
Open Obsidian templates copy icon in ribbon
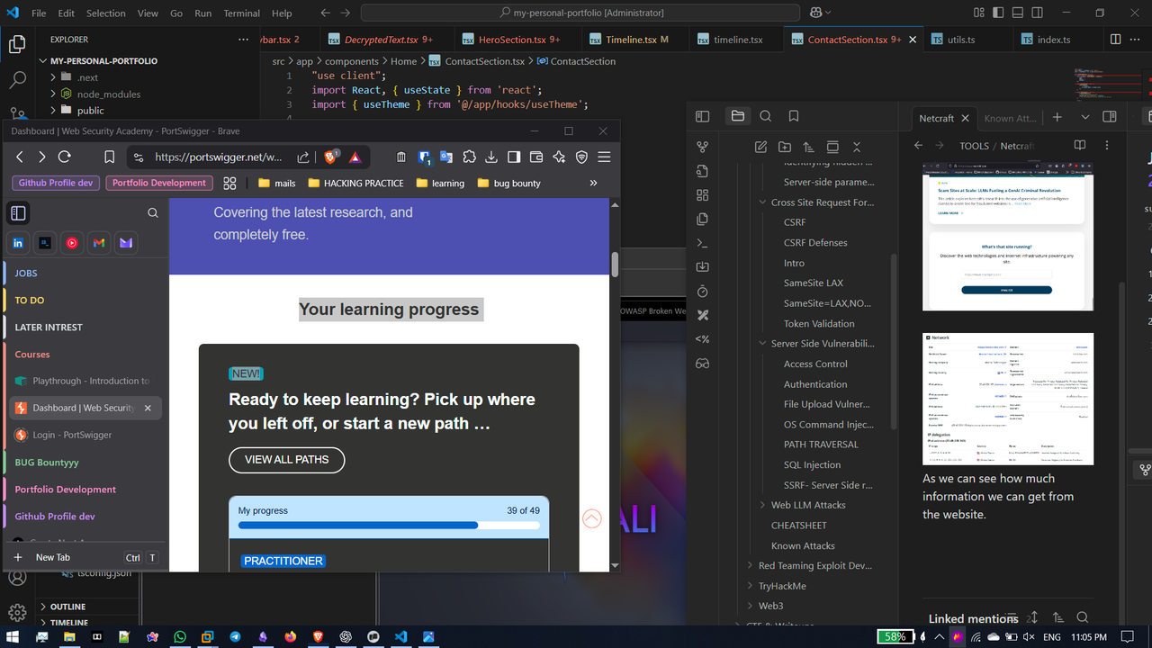tap(703, 219)
